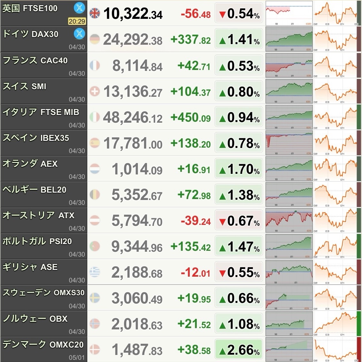
Task: Open the FTSE100 orange multi-day chart
Action: click(x=335, y=13)
